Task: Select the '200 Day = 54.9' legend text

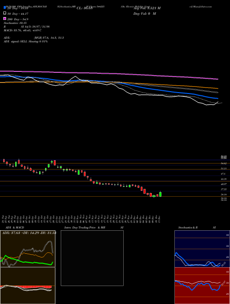Action: pyautogui.click(x=18, y=19)
